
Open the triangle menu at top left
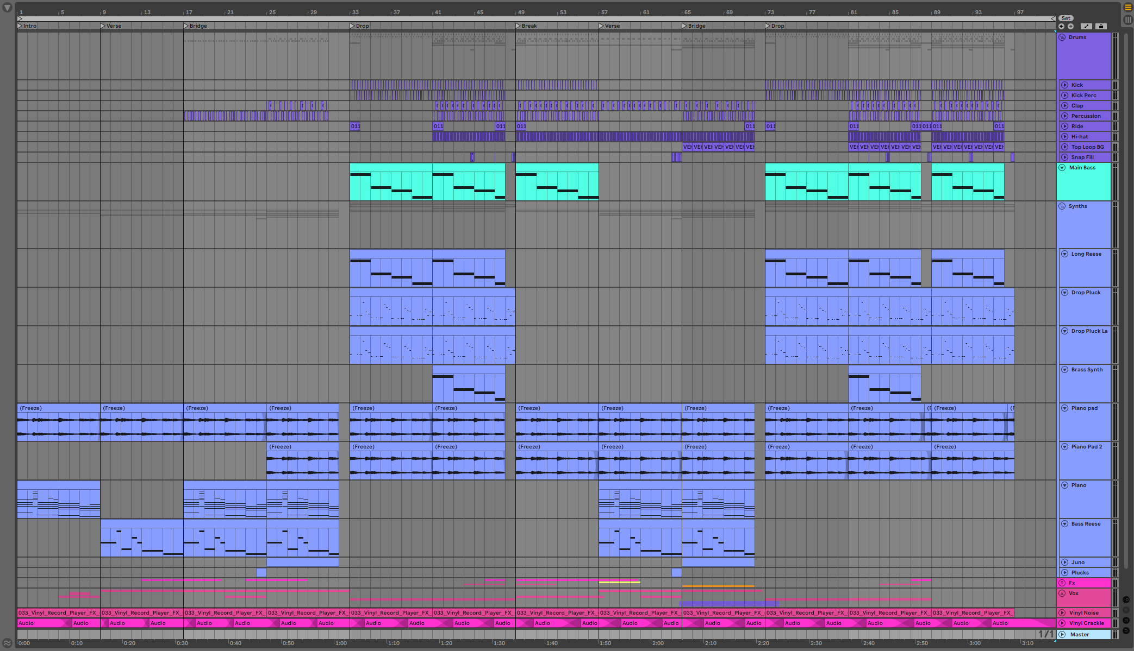click(7, 8)
